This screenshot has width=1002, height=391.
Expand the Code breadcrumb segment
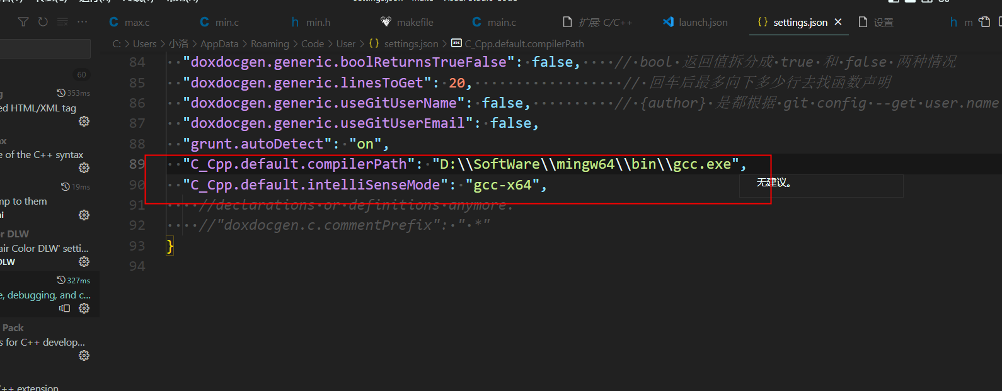313,43
